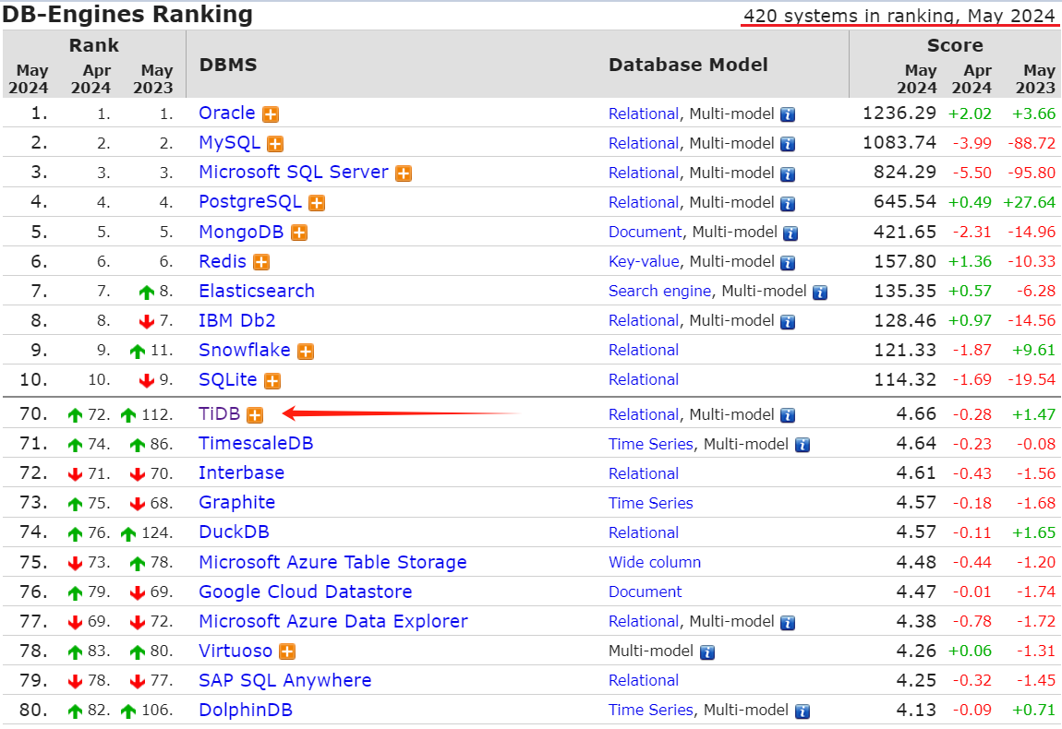Screen dimensions: 1062x729
Task: Open the Virtuoso link
Action: coord(235,651)
